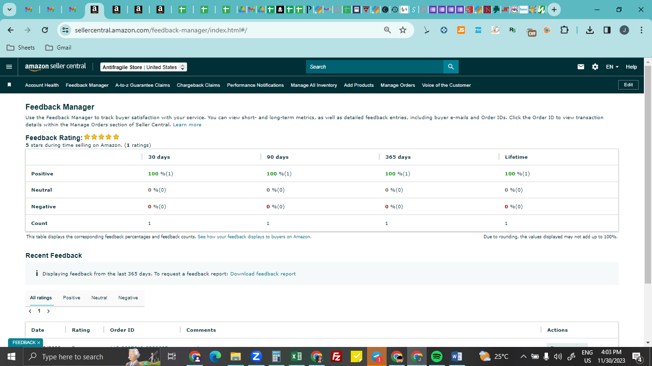The height and width of the screenshot is (366, 652).
Task: Open Chrome three-dot menu
Action: pyautogui.click(x=641, y=30)
